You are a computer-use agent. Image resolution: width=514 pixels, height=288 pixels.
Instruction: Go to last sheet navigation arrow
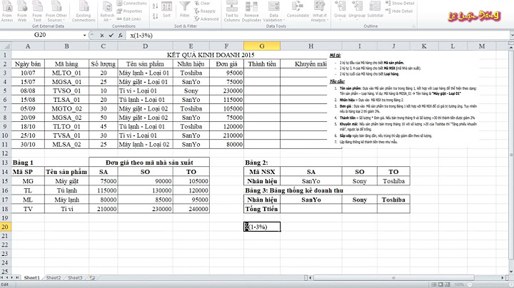coord(17,277)
